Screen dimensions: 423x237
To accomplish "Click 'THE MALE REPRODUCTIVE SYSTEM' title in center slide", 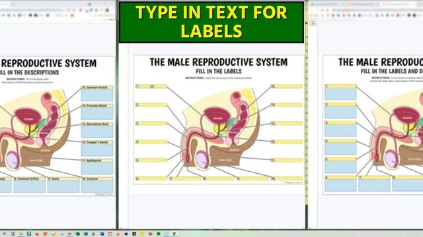I will pos(219,62).
